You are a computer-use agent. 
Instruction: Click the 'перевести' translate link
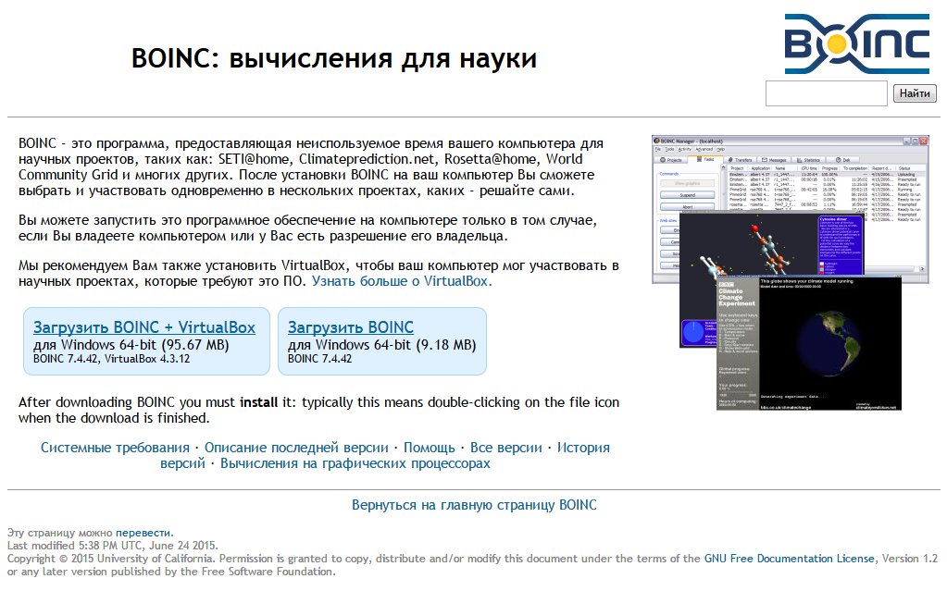coord(143,533)
